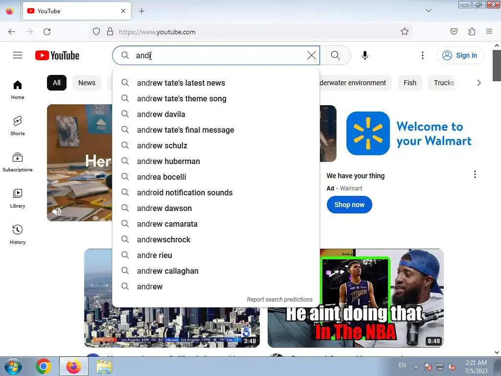Choose suggestion andrew schulz
This screenshot has height=376, width=501.
point(216,145)
